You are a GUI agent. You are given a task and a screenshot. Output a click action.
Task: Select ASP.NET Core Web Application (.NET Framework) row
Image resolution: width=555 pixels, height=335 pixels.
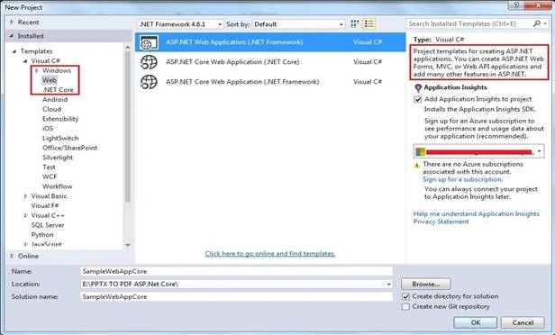[270, 82]
